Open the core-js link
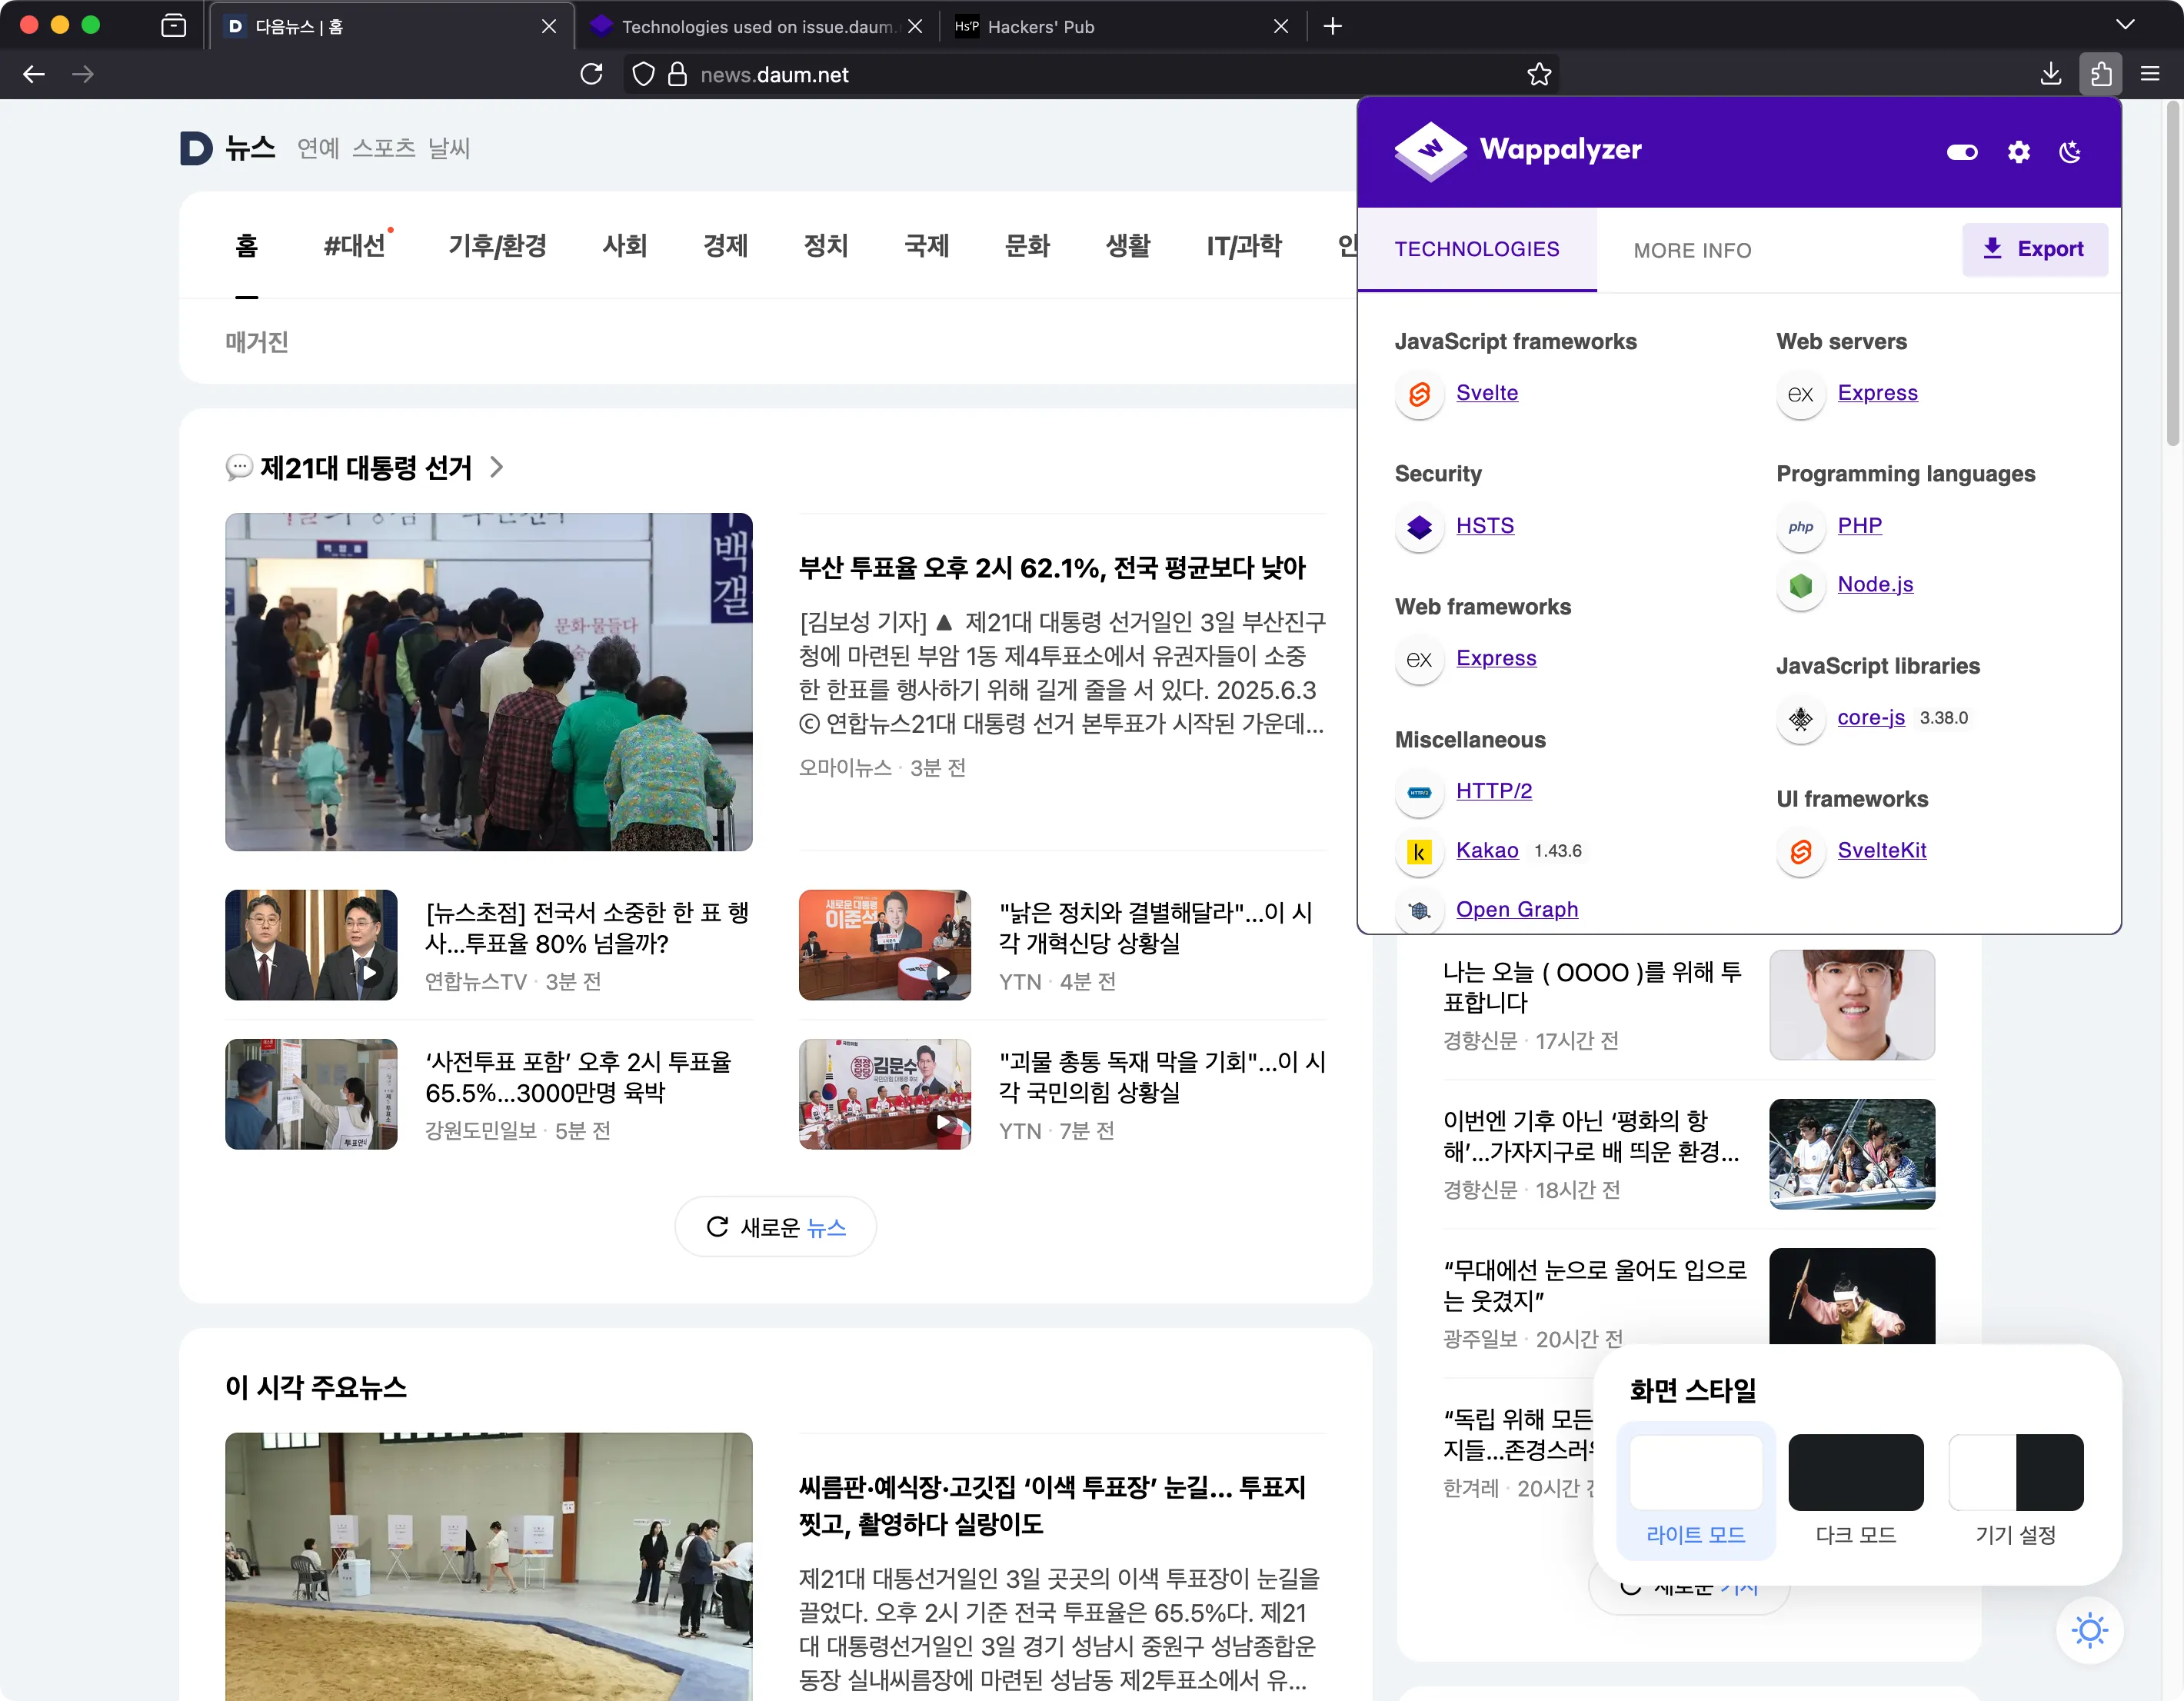The width and height of the screenshot is (2184, 1701). tap(1870, 718)
